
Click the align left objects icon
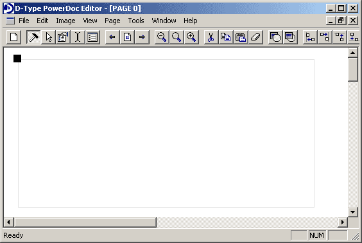click(310, 37)
